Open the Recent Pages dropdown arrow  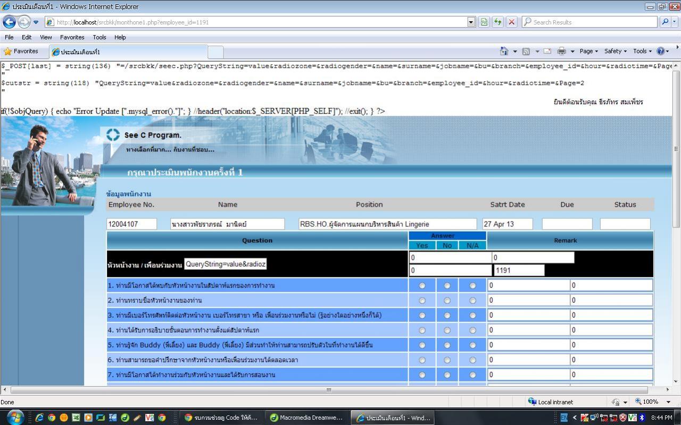click(x=36, y=22)
